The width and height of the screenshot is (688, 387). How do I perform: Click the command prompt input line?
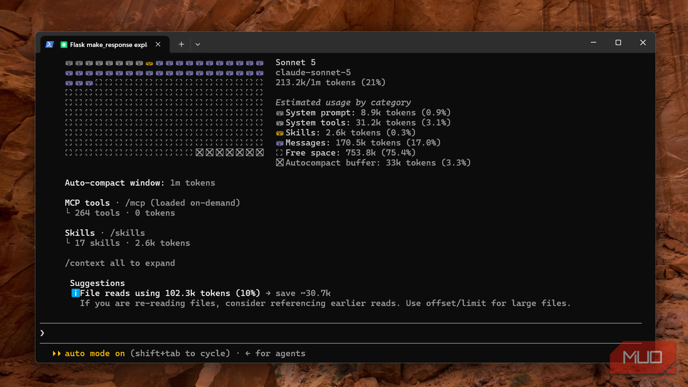[340, 333]
